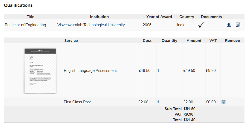Click the edit qualification details icon
This screenshot has width=245, height=123.
pos(238,25)
